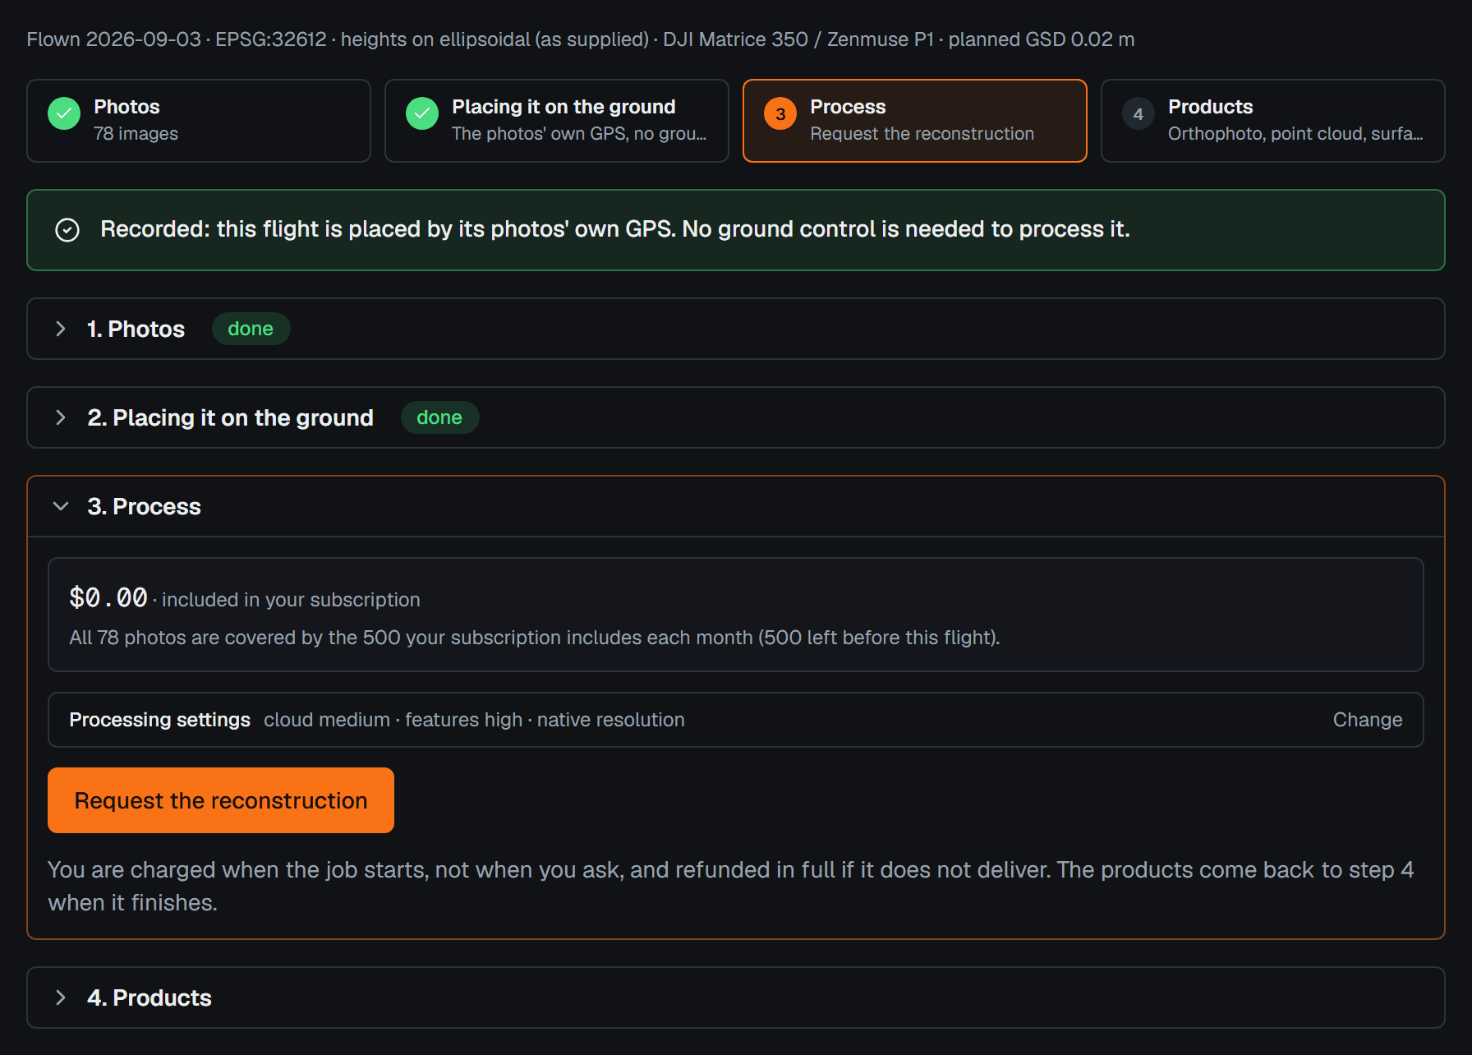The height and width of the screenshot is (1055, 1472).
Task: Collapse the 3. Process section chevron
Action: [61, 506]
